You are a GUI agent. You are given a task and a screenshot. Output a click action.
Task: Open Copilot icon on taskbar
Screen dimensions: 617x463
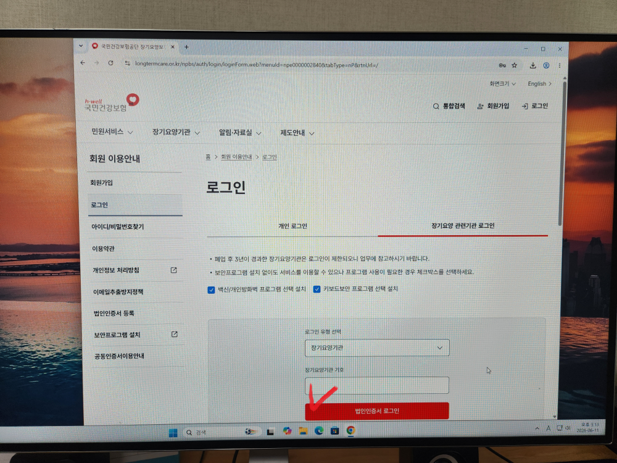click(x=288, y=431)
